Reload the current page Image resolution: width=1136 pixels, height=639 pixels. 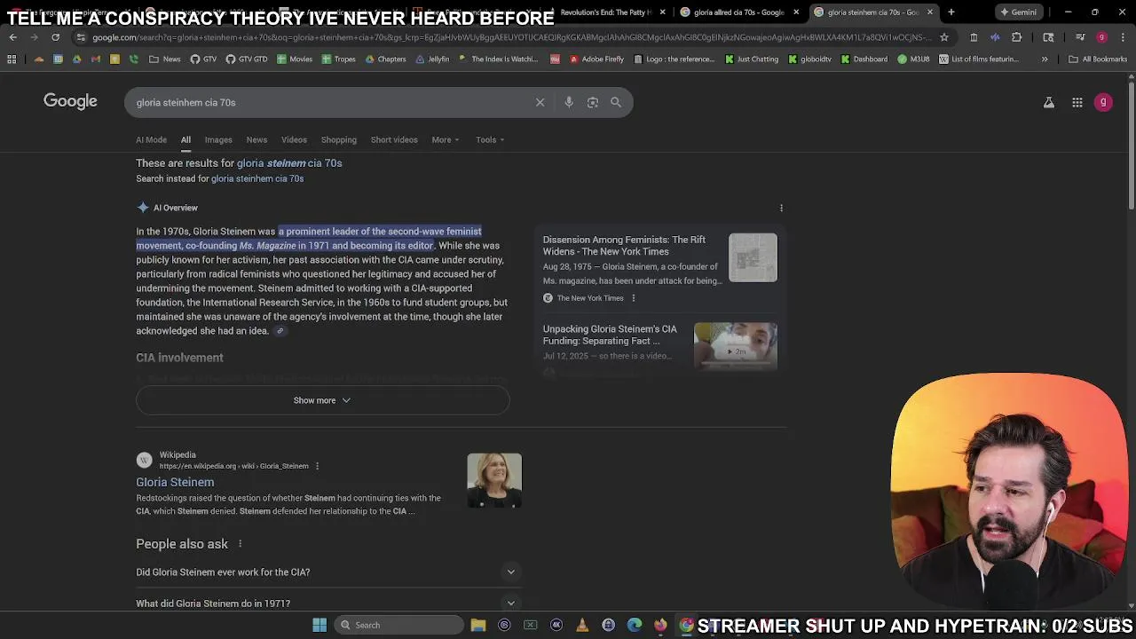pos(55,37)
